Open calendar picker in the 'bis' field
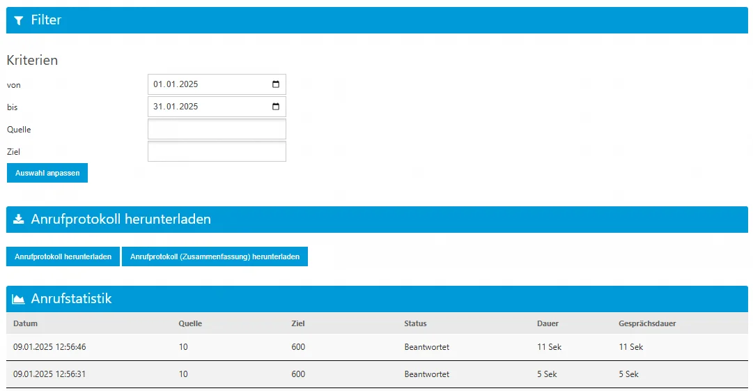Viewport: 753px width, 391px height. pyautogui.click(x=276, y=107)
